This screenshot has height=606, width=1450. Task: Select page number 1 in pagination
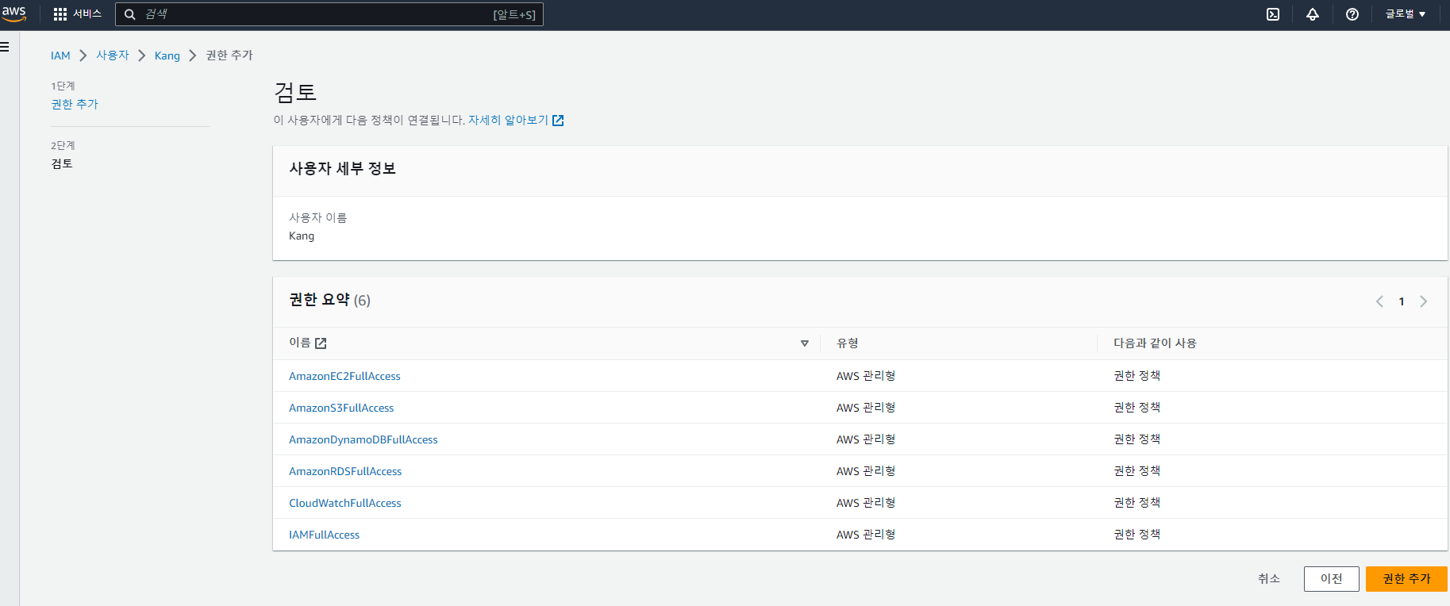tap(1402, 301)
